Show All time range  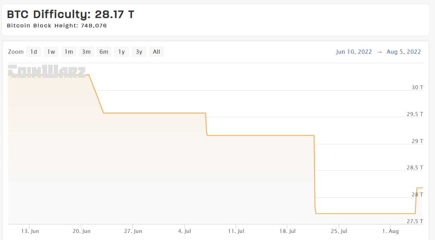coord(157,52)
